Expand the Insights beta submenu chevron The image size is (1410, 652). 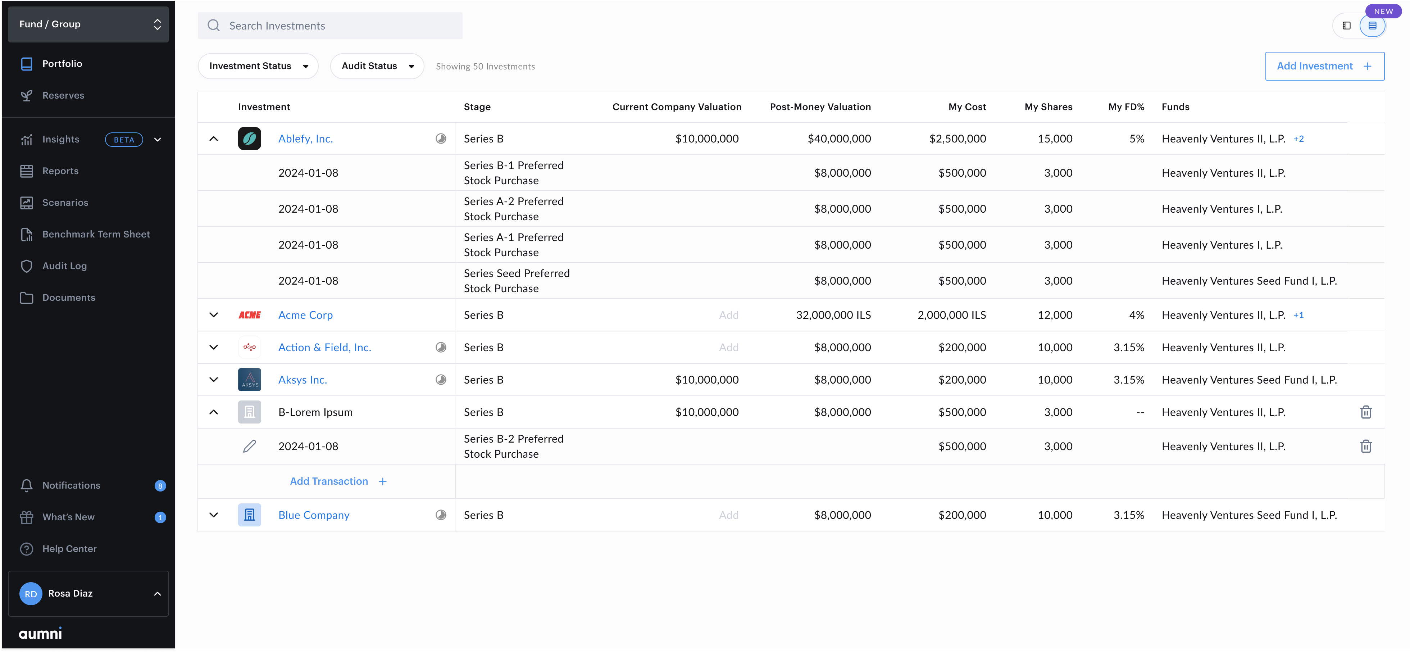pyautogui.click(x=158, y=140)
